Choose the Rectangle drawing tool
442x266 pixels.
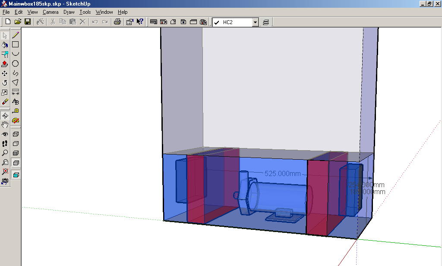(16, 44)
